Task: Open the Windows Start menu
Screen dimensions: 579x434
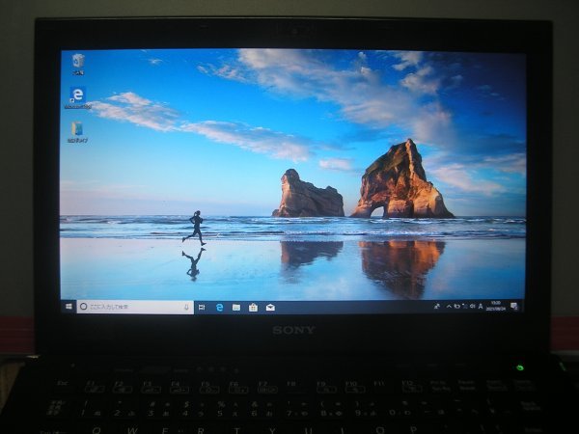Action: 69,307
